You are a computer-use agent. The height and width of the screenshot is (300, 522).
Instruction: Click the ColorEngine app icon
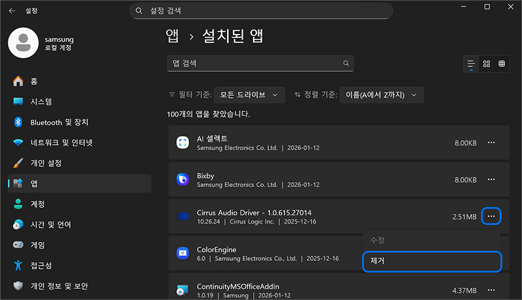[183, 253]
